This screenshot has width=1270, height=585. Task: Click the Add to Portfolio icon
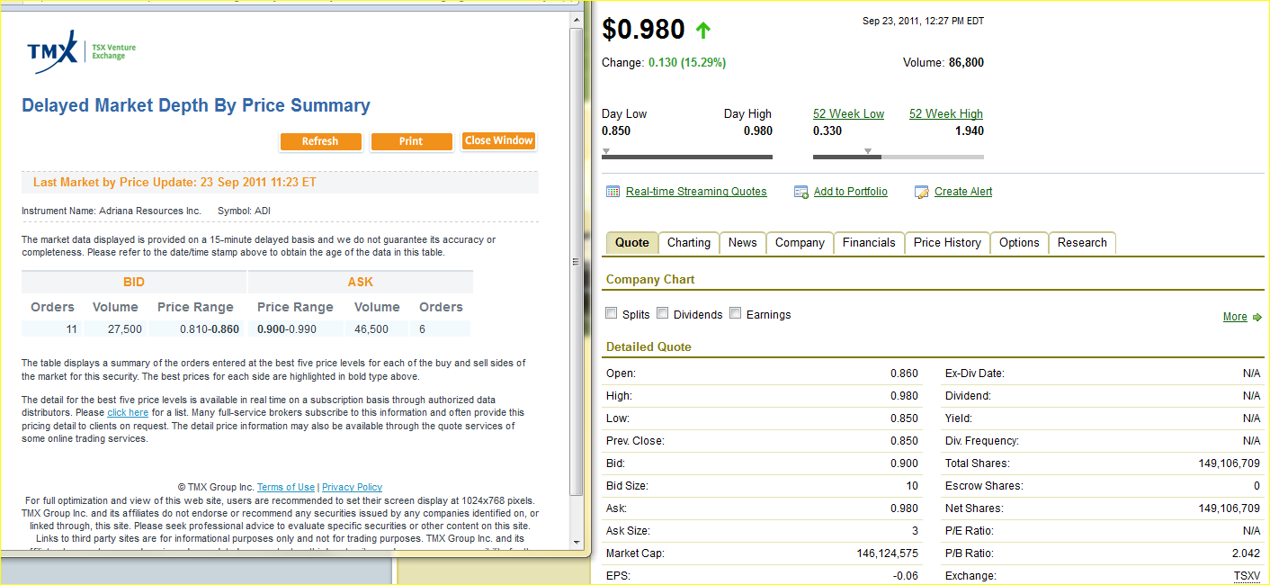[801, 192]
